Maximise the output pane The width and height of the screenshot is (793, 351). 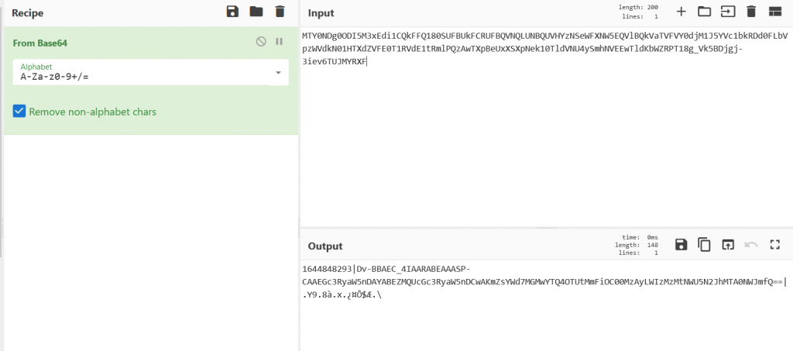[774, 245]
